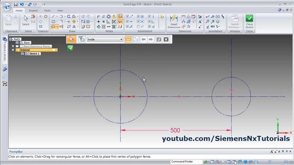Apply the Perpendicular relationship

[x=108, y=22]
